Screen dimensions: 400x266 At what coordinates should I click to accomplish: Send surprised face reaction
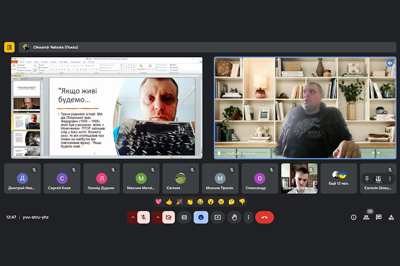pyautogui.click(x=211, y=202)
